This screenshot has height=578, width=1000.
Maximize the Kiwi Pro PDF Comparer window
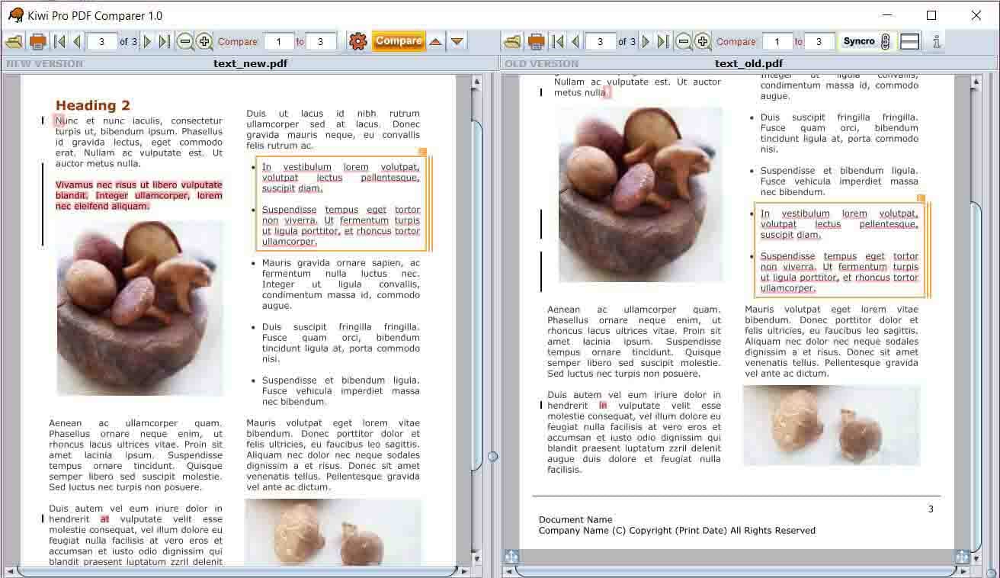(931, 15)
